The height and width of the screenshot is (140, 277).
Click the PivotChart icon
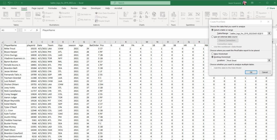[x=162, y=16]
